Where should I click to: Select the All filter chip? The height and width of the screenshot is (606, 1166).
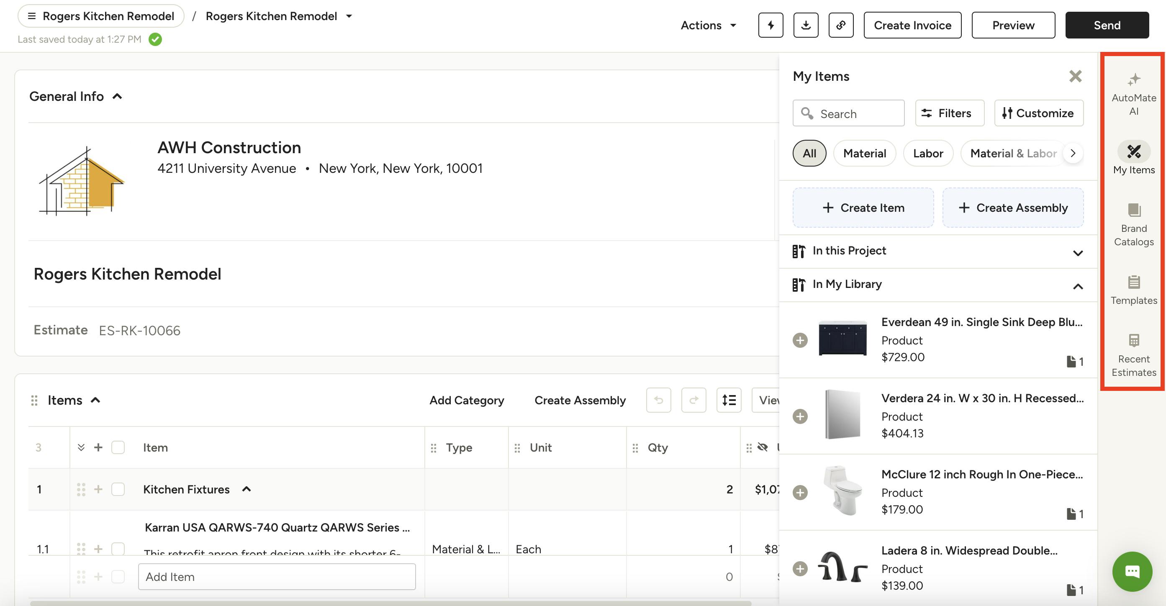point(809,153)
